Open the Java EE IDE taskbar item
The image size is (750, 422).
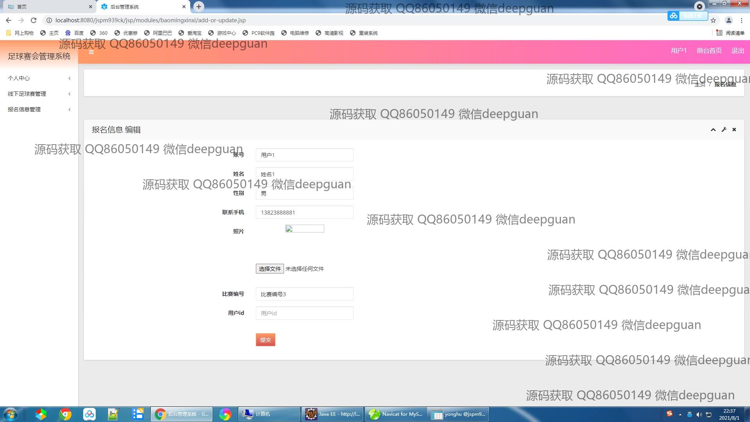pyautogui.click(x=333, y=414)
